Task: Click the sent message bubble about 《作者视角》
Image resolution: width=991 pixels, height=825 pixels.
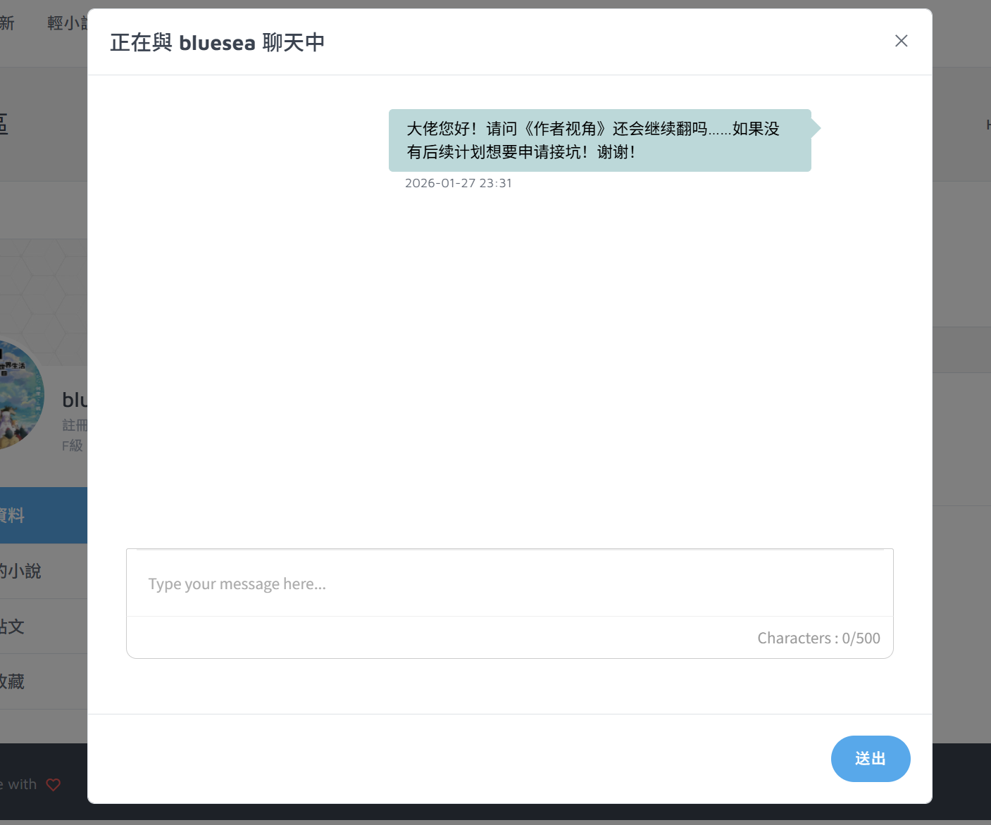Action: (x=599, y=140)
